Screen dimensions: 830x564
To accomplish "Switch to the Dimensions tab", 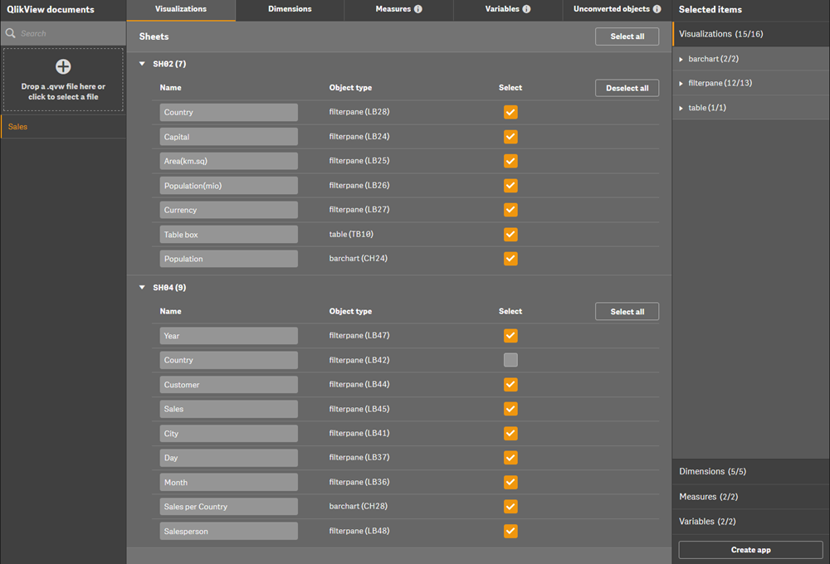I will (x=290, y=9).
